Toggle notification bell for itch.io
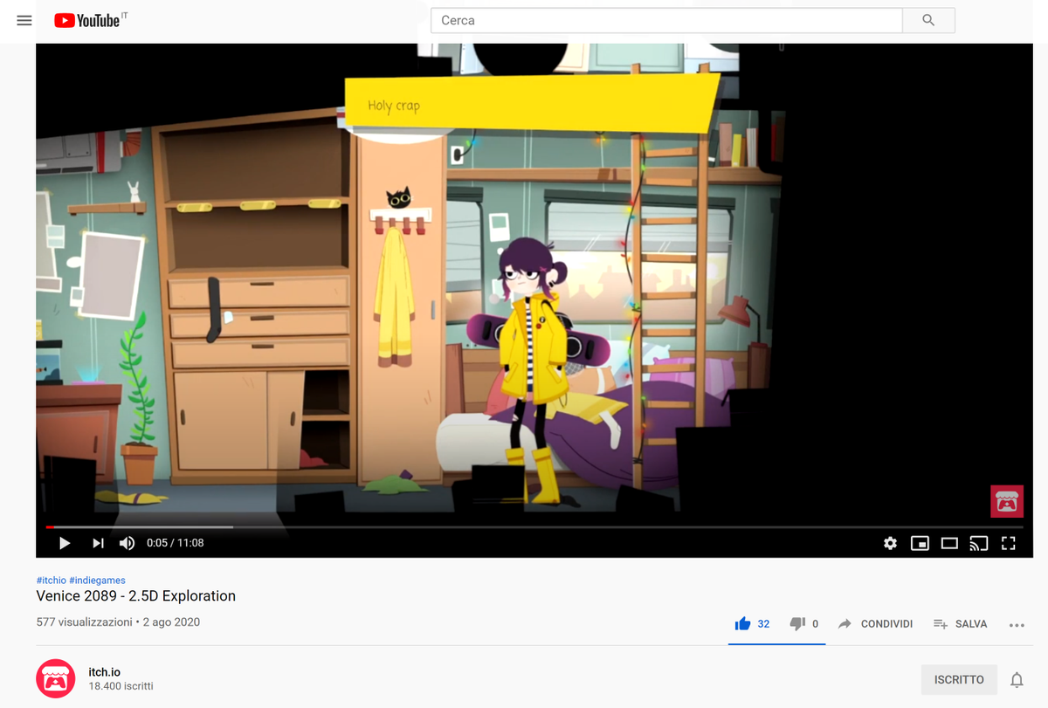Viewport: 1048px width, 708px height. pos(1017,680)
